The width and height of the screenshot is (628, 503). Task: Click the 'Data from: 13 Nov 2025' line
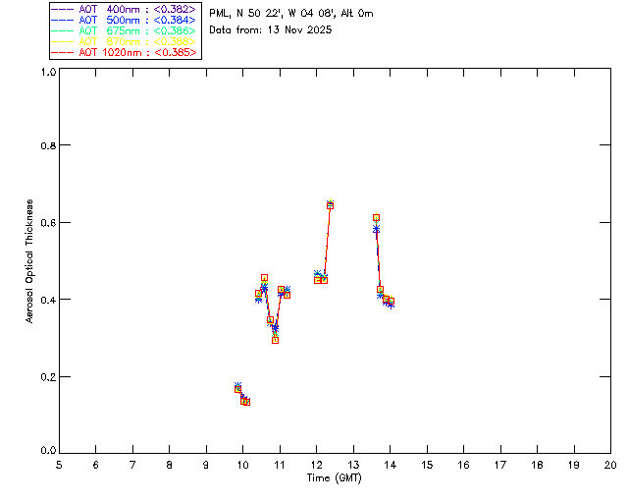click(x=271, y=30)
